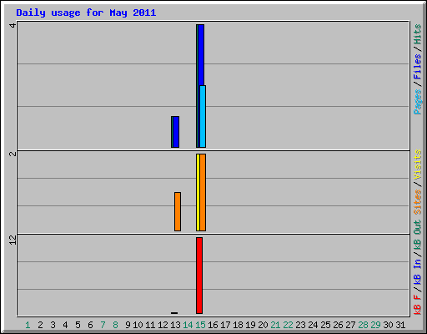Click the Pages legend label
The height and width of the screenshot is (334, 427).
coord(418,102)
